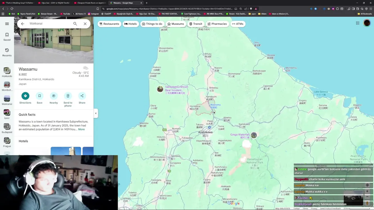Screen dimensions: 374x210
Task: Open the Recents panel
Action: pyautogui.click(x=7, y=52)
